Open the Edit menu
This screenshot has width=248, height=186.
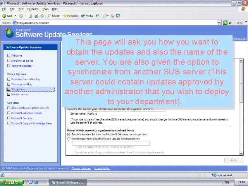pos(12,9)
